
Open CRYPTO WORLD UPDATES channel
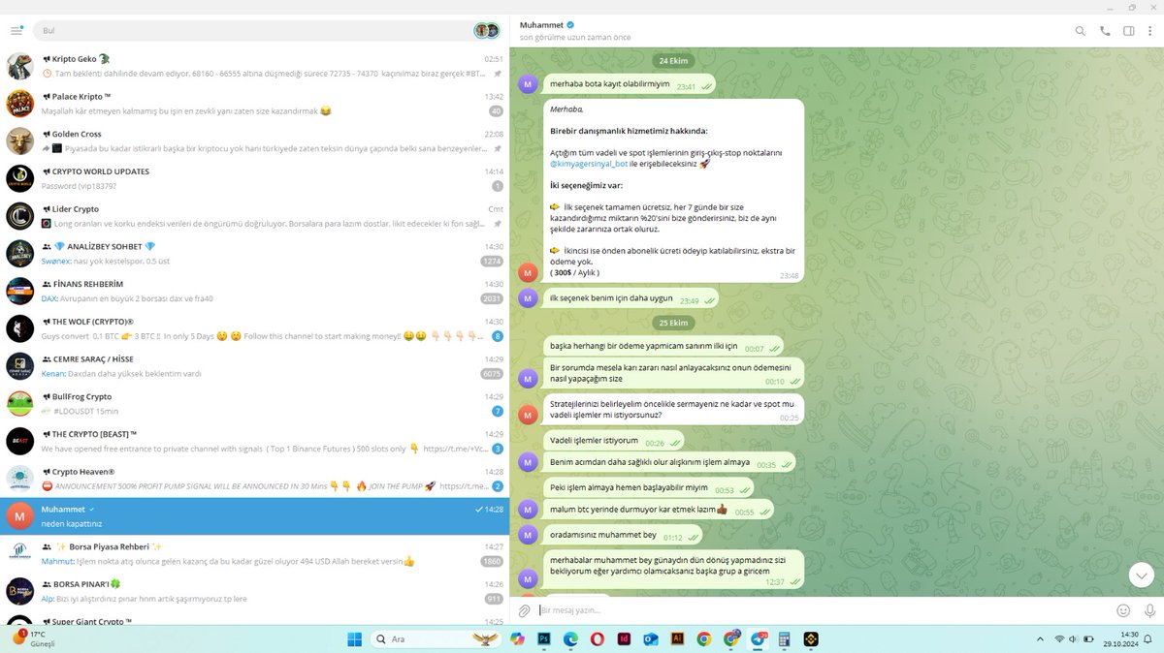254,178
